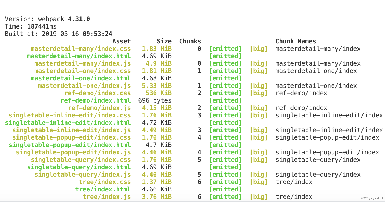Click the ref-demo/index.html filename
This screenshot has width=385, height=202.
(96, 100)
